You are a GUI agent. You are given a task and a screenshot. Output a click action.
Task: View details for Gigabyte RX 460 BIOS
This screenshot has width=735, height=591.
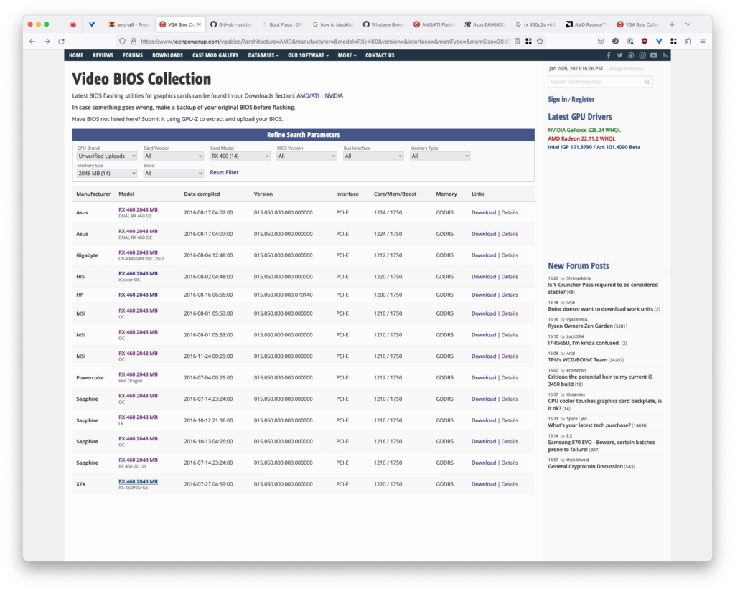tap(510, 255)
